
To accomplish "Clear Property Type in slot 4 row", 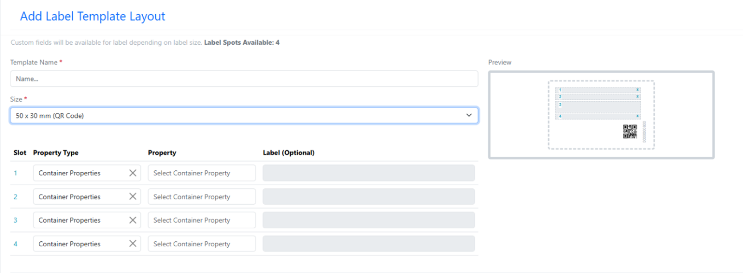I will click(x=133, y=244).
